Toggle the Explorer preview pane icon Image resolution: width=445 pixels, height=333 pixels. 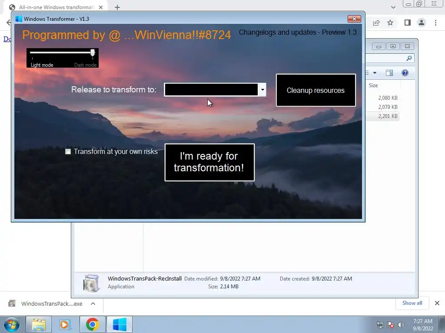[x=389, y=73]
